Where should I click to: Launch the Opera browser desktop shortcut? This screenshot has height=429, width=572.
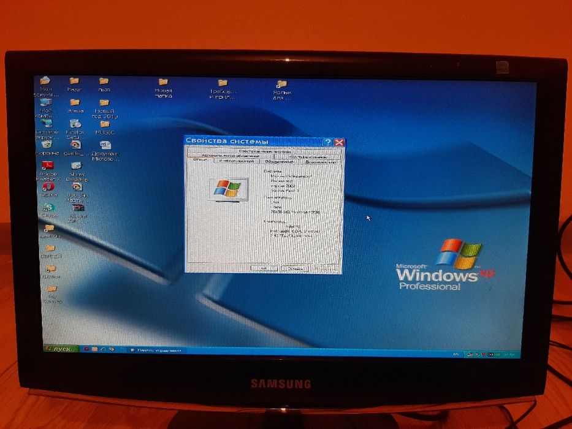tap(48, 190)
